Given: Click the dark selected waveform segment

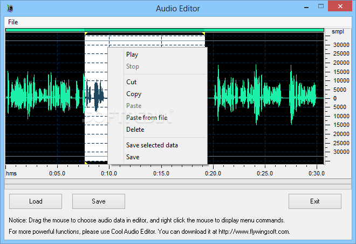Looking at the screenshot, I should click(x=95, y=96).
